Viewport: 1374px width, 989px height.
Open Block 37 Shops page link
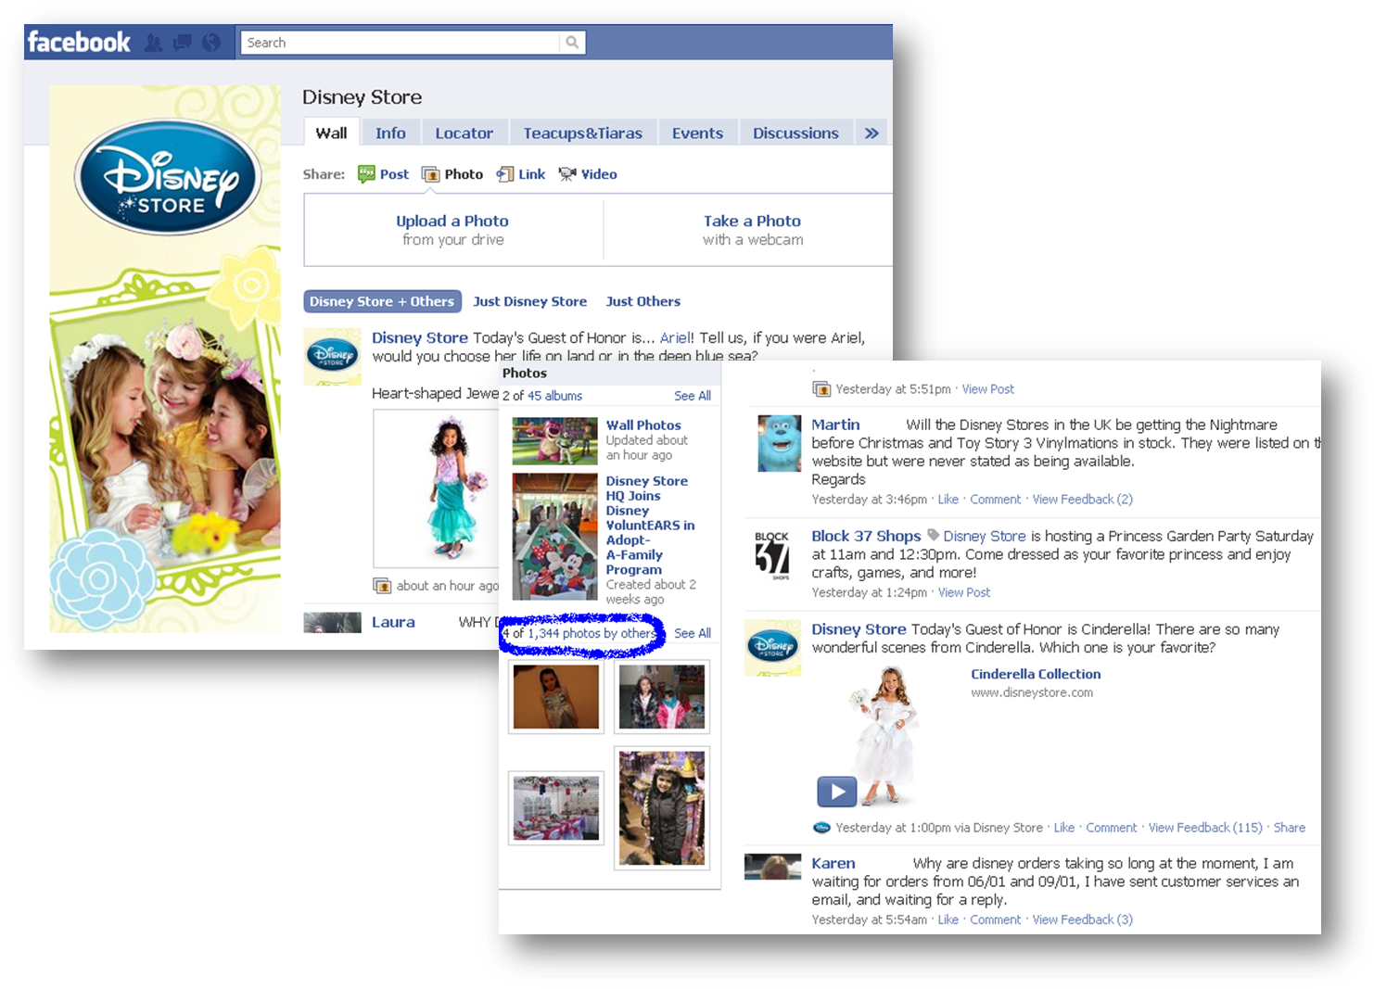pyautogui.click(x=866, y=536)
